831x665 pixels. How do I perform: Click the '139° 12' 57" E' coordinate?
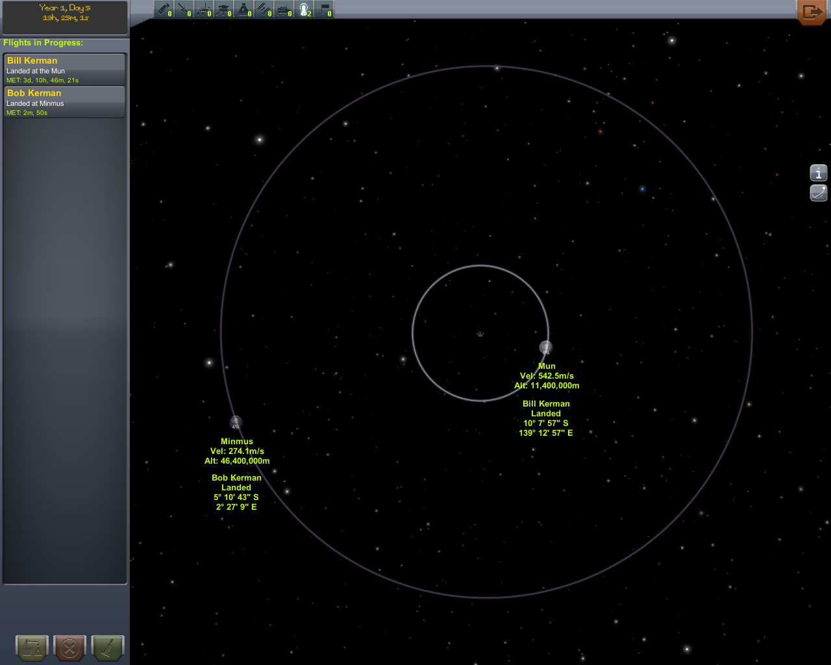click(546, 433)
